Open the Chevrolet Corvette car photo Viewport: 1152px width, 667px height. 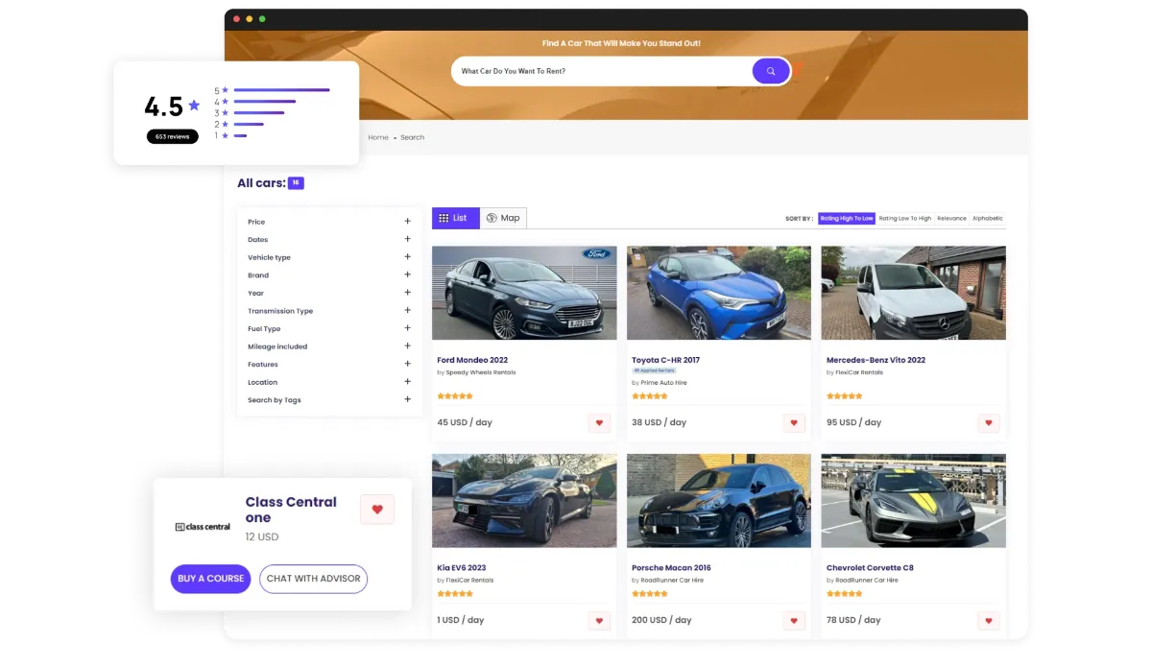click(914, 501)
